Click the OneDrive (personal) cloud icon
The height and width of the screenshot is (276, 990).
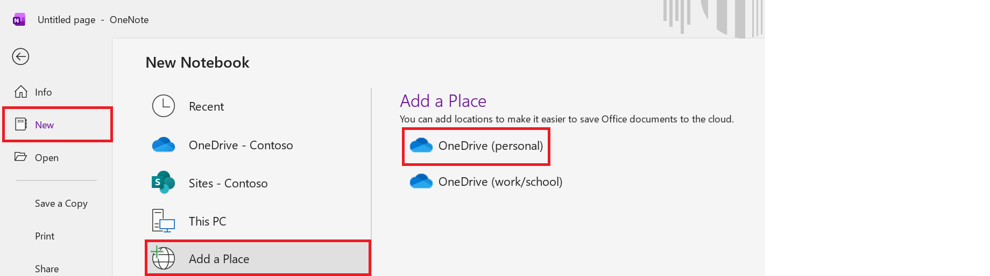click(421, 146)
